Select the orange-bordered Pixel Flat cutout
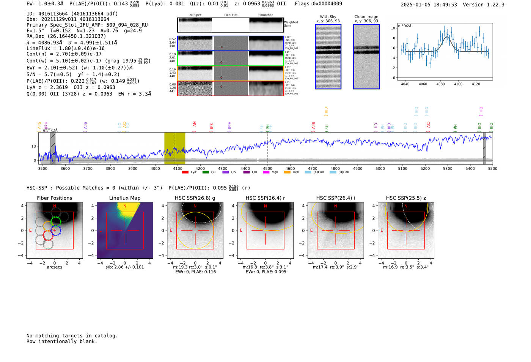 (231, 74)
